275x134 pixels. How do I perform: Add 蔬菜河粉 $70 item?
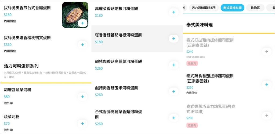[83, 124]
